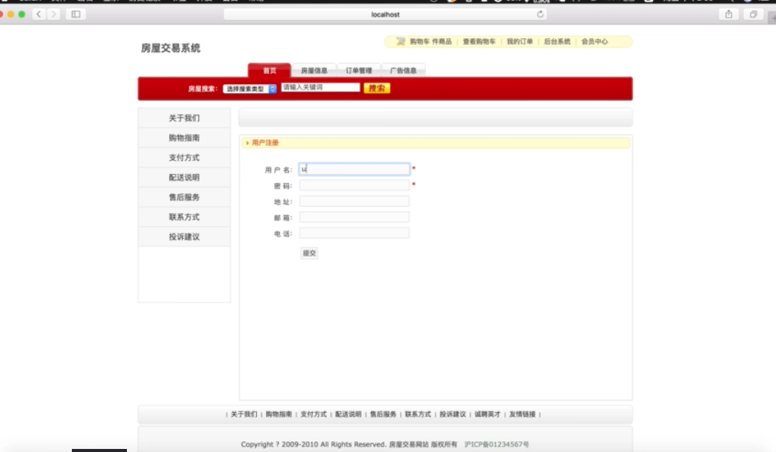Go back with Safari back arrow
The height and width of the screenshot is (452, 776).
click(38, 15)
